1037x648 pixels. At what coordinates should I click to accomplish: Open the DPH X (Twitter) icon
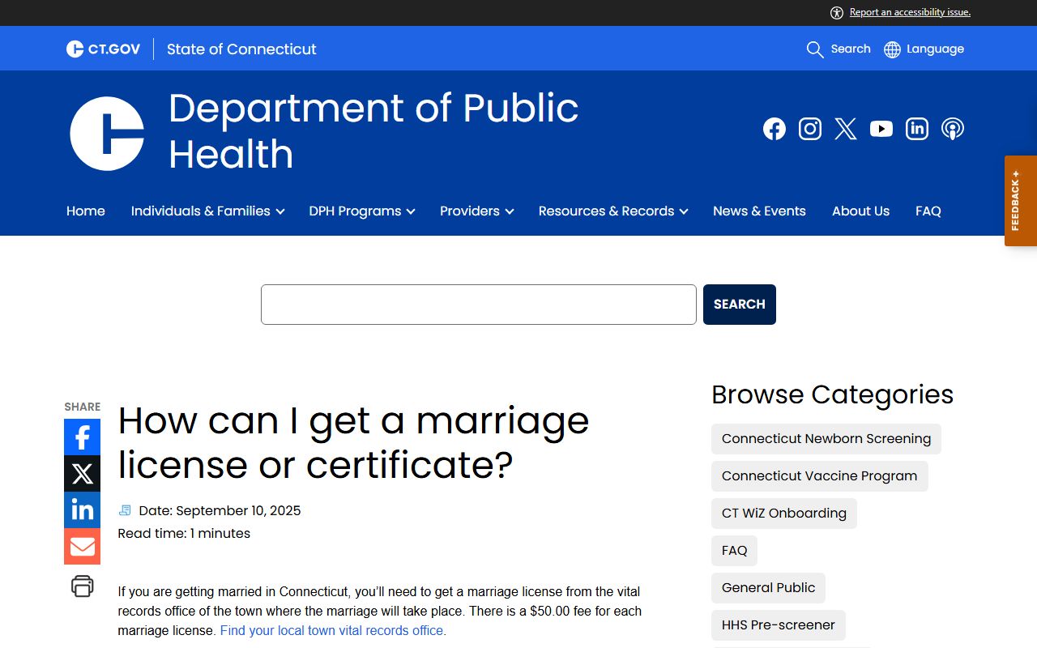coord(846,129)
